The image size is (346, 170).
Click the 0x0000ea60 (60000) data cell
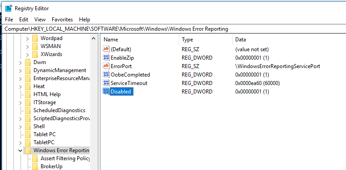tap(258, 83)
